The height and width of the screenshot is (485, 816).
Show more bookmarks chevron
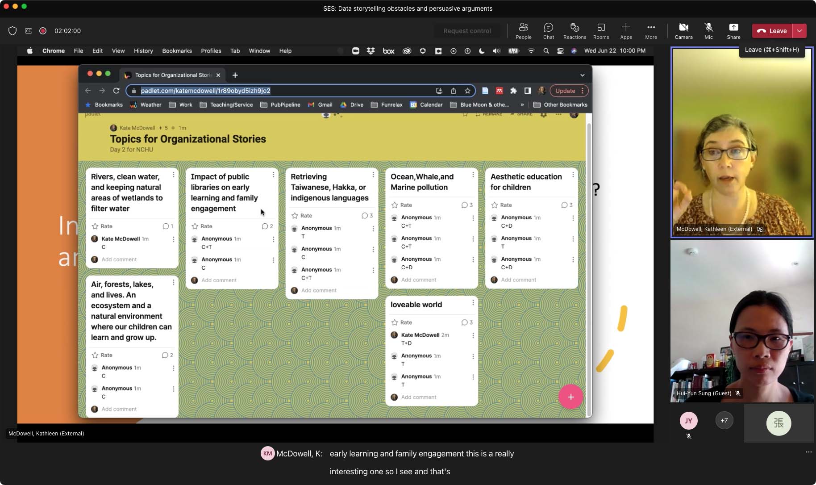(522, 105)
